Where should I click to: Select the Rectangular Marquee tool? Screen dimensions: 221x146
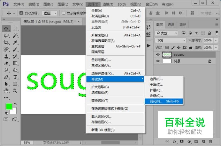click(x=15, y=29)
